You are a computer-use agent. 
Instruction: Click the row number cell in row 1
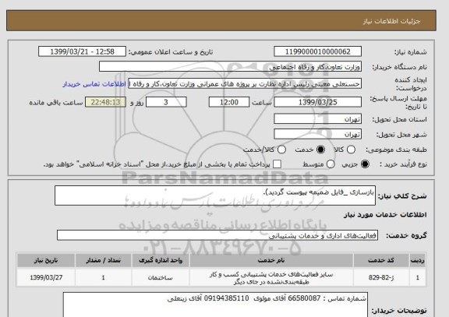[x=418, y=277]
